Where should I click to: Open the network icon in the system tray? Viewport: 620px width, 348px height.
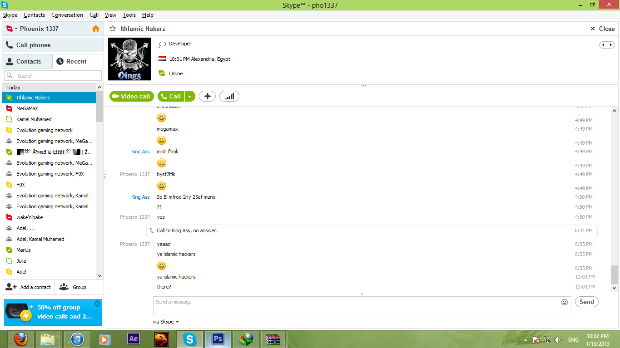pyautogui.click(x=547, y=340)
